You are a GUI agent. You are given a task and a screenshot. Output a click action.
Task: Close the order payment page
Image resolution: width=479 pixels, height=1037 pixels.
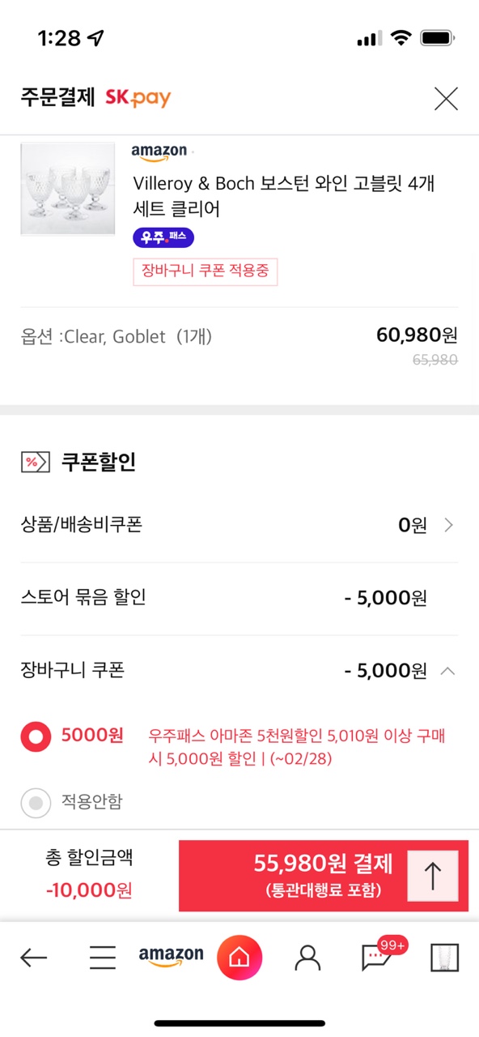pyautogui.click(x=446, y=99)
